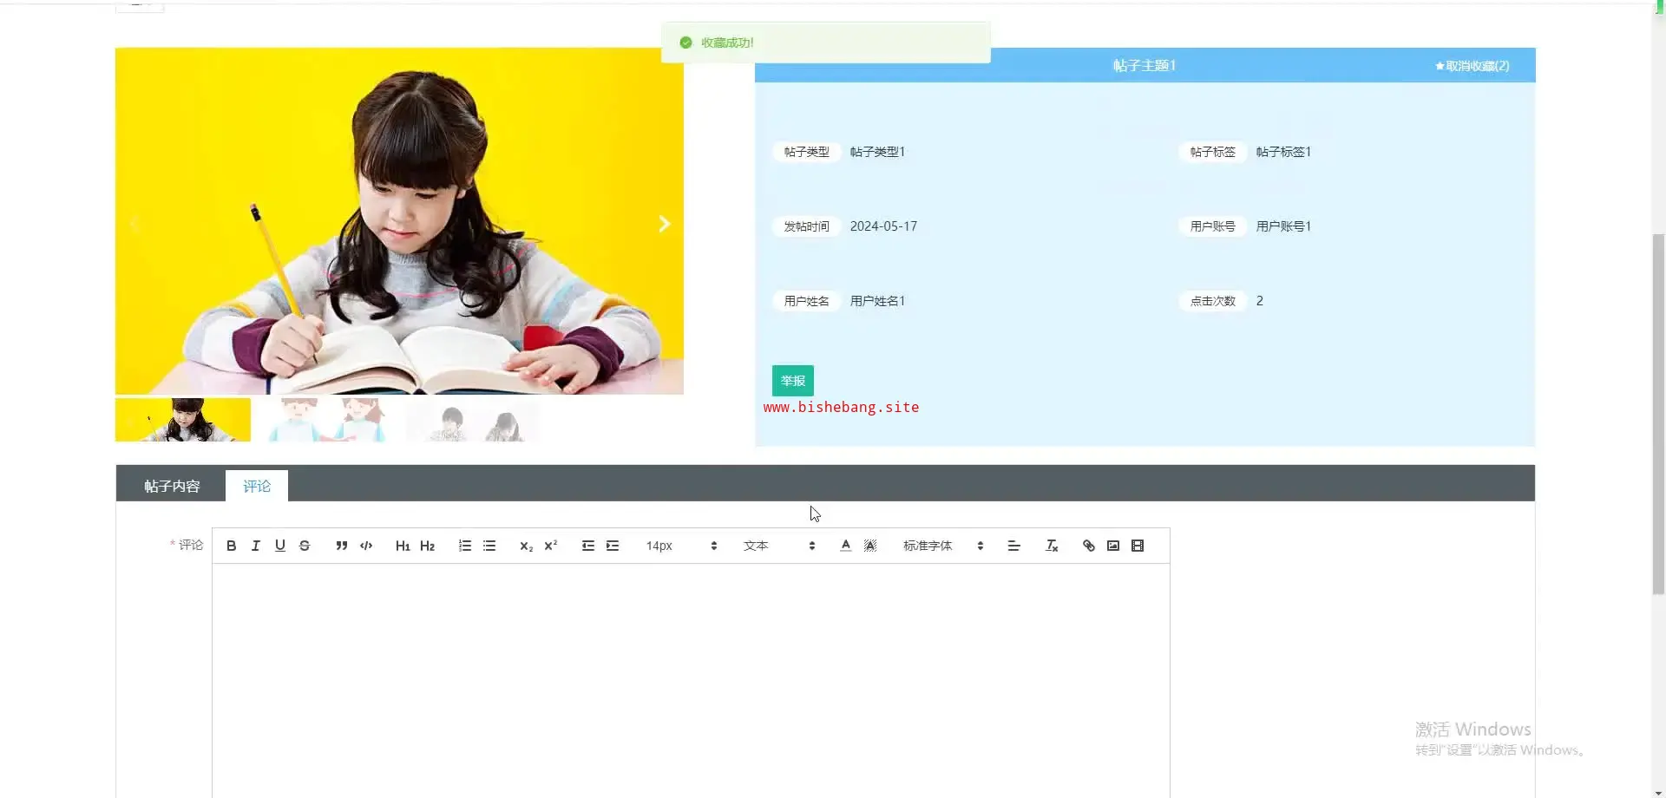This screenshot has height=798, width=1666.
Task: Click the 帖子类型1 value text
Action: pyautogui.click(x=877, y=152)
